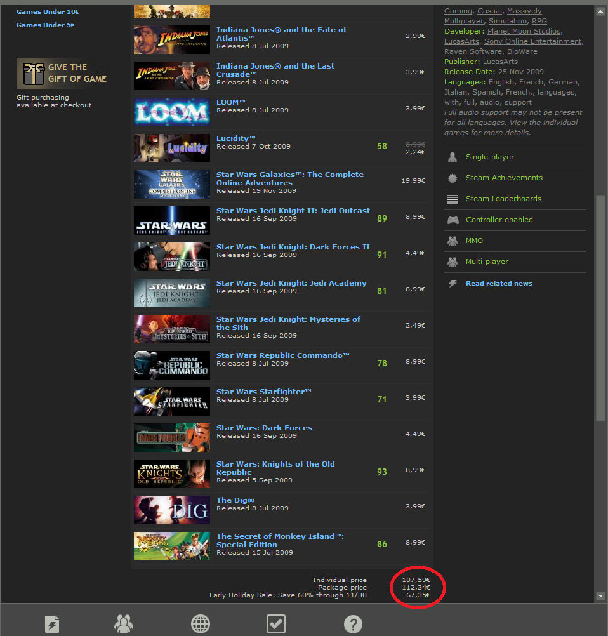608x636 pixels.
Task: Open Indiana Jones and the Fate of Atlantis title
Action: [x=281, y=34]
